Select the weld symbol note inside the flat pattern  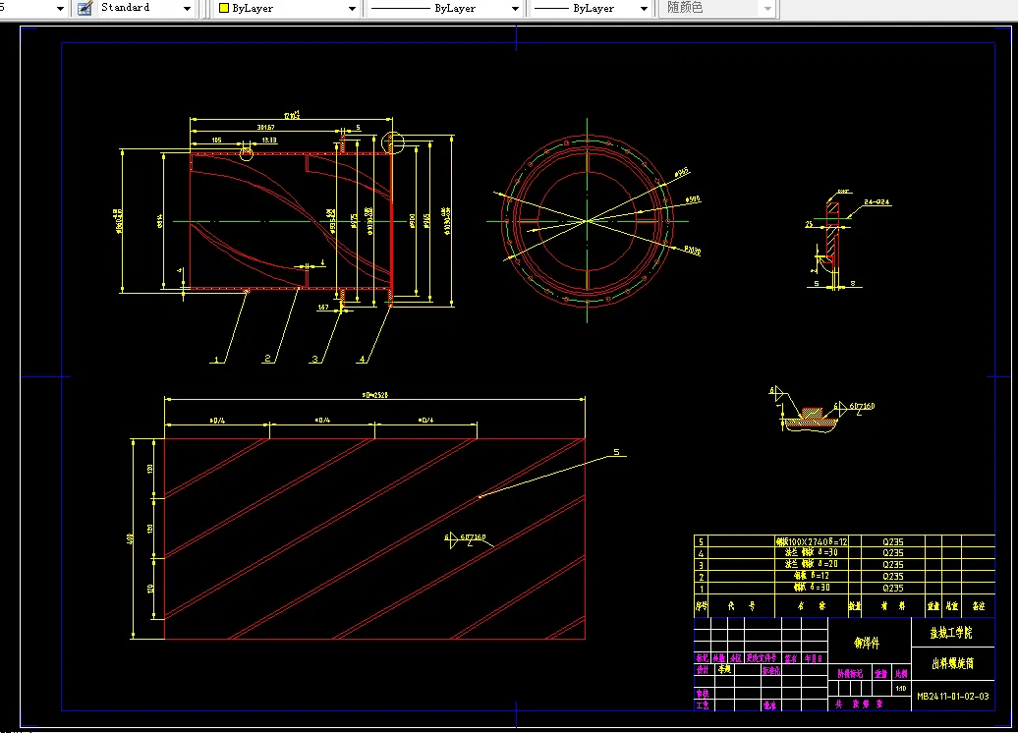[468, 538]
